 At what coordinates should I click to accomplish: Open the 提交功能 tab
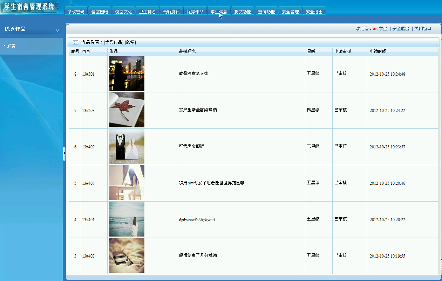243,11
